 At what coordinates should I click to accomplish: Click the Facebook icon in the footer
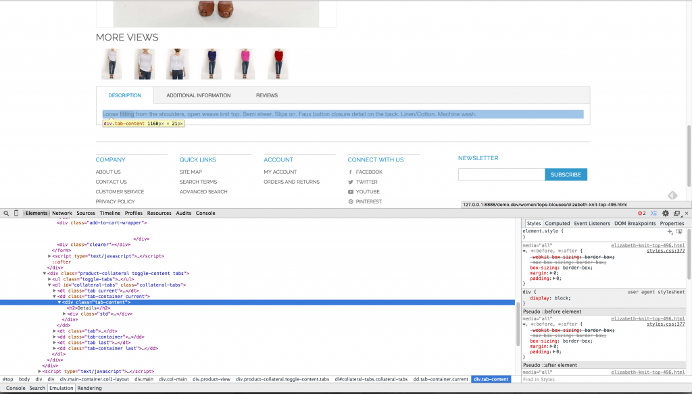(x=351, y=172)
